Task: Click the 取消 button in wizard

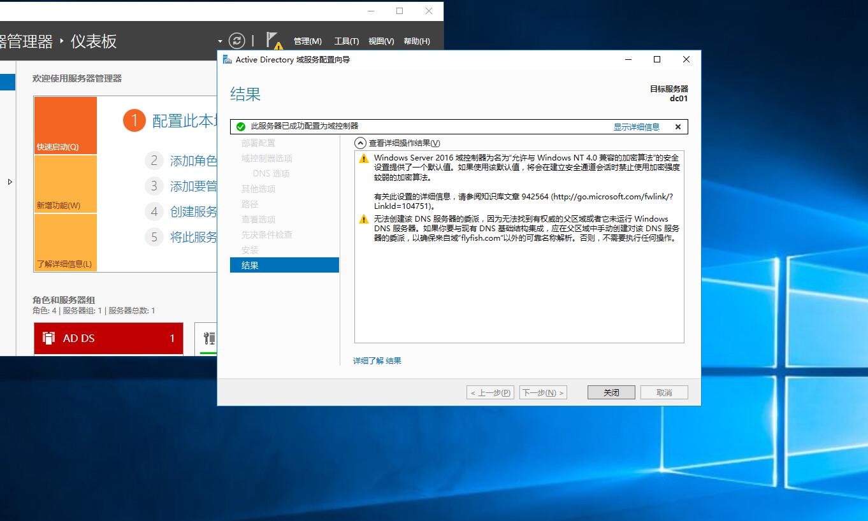Action: click(x=664, y=392)
